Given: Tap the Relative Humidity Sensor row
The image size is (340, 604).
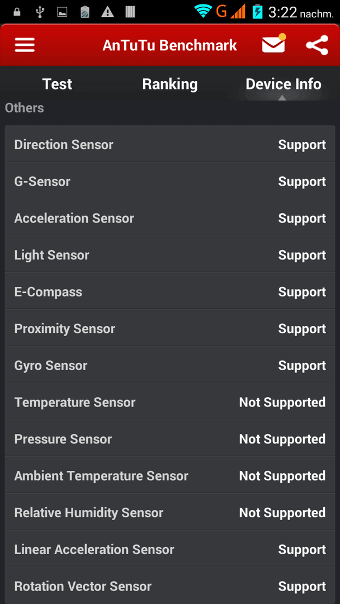Looking at the screenshot, I should [x=170, y=512].
